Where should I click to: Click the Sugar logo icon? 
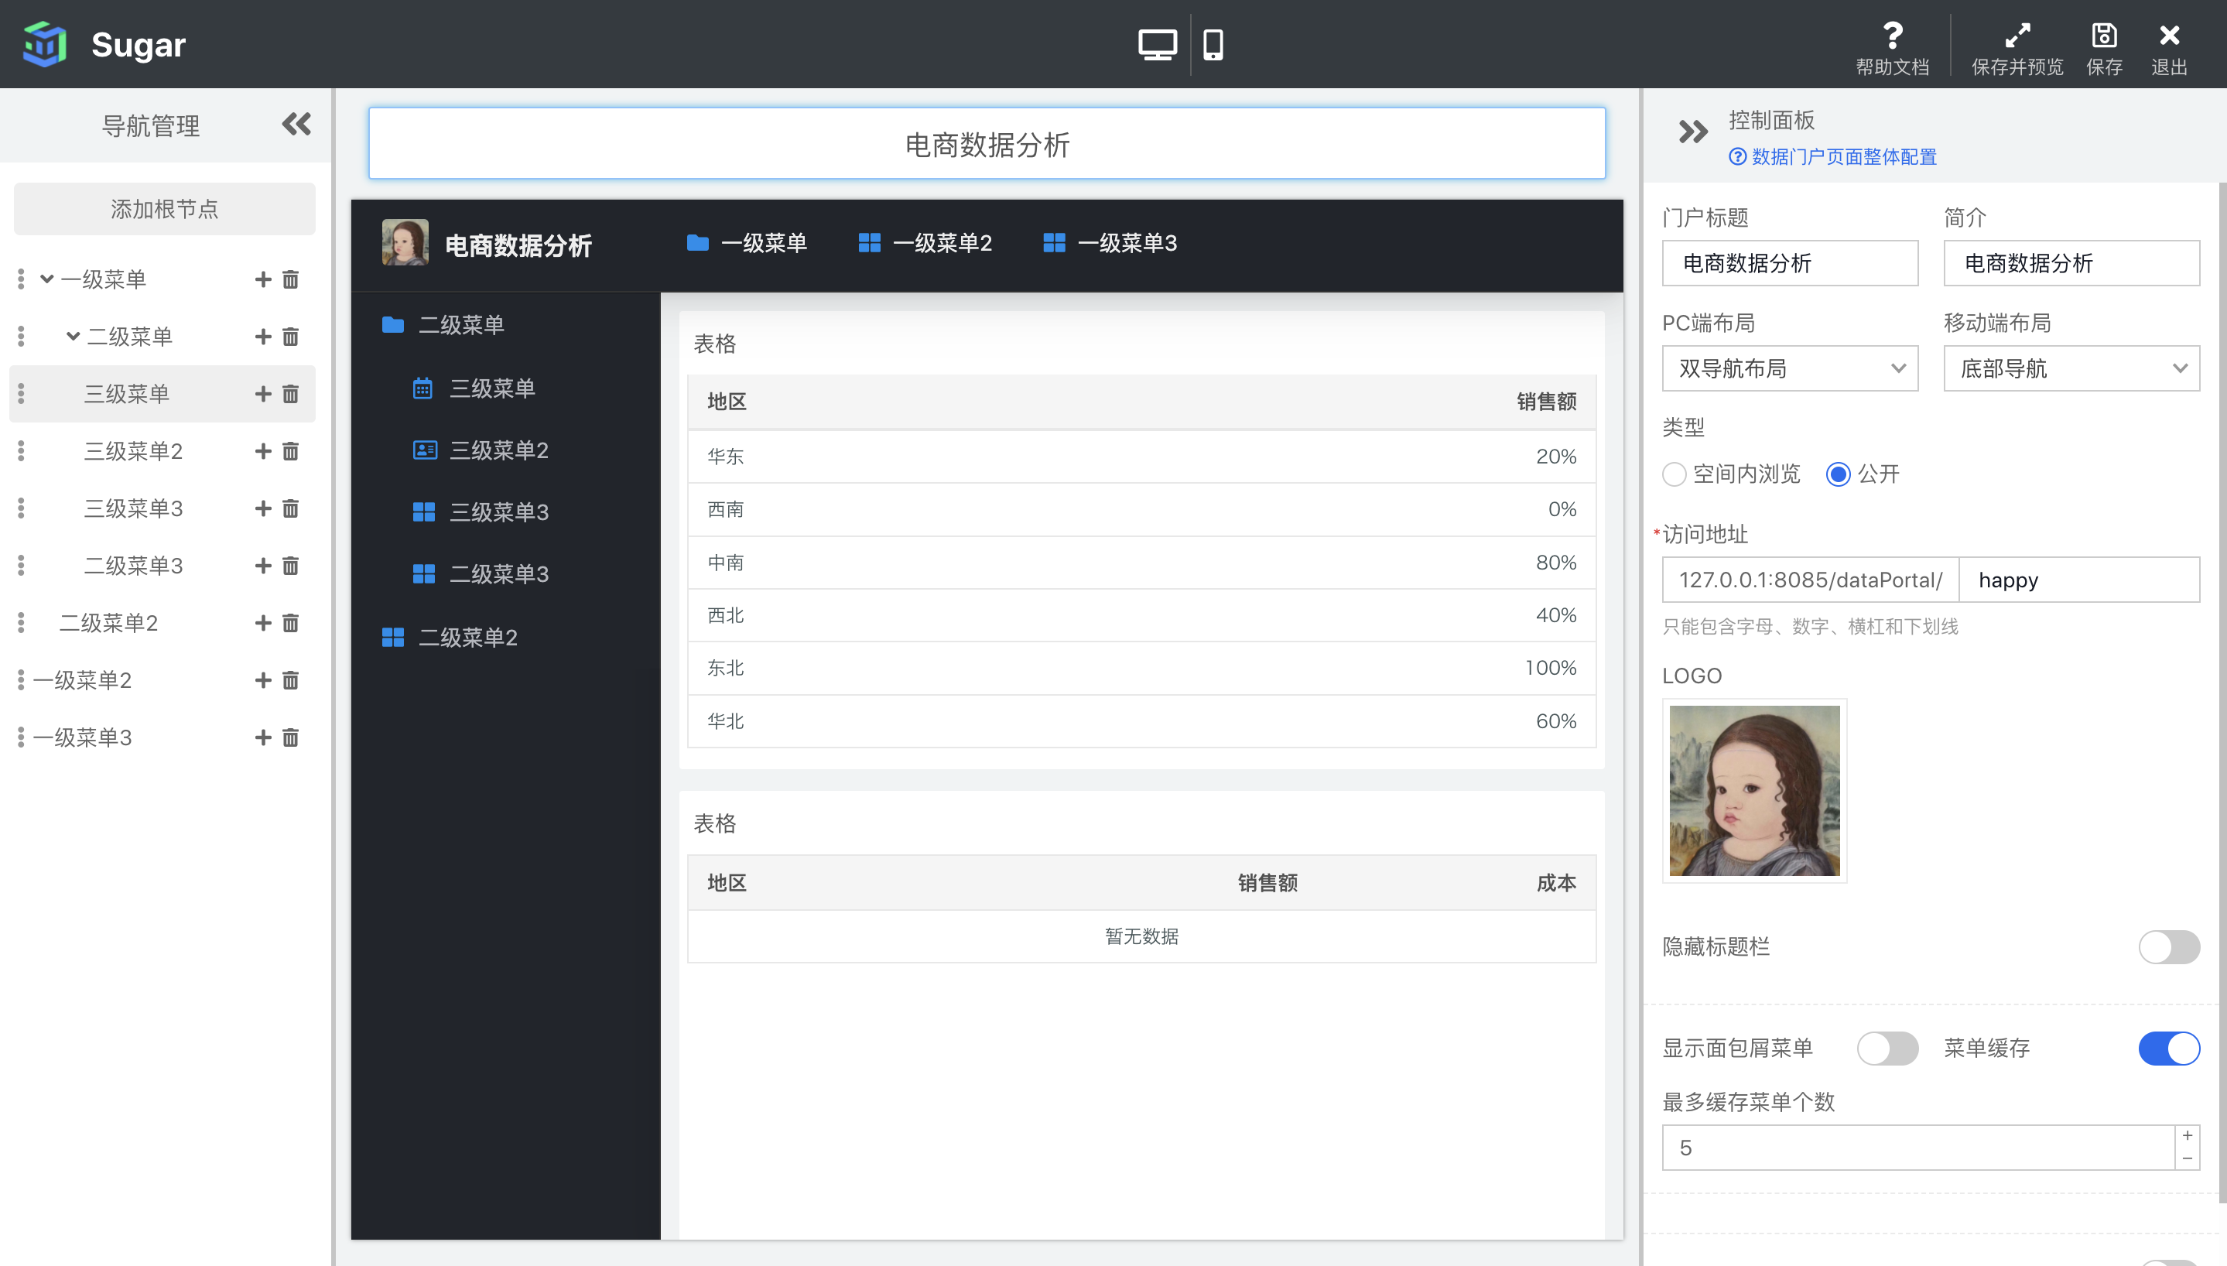[x=44, y=44]
